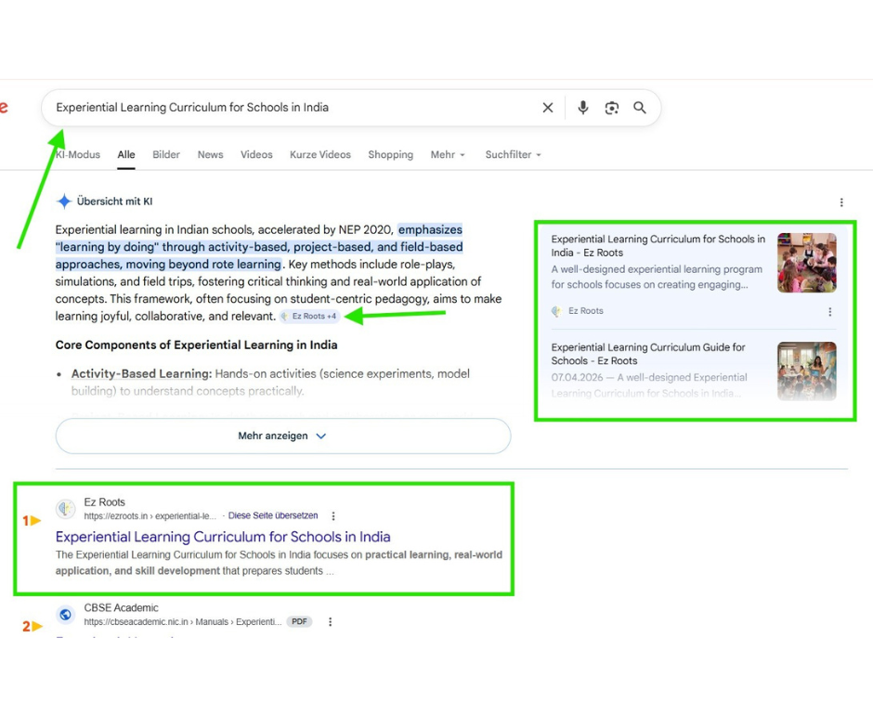Submit search with the magnifier icon
The height and width of the screenshot is (716, 873).
click(640, 108)
